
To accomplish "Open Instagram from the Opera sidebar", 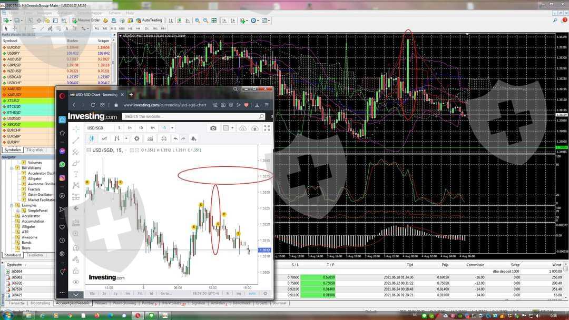I will [62, 178].
